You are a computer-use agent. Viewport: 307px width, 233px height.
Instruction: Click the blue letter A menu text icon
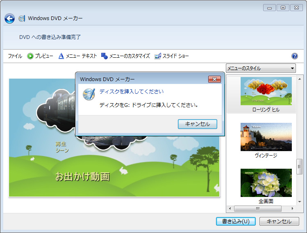61,56
